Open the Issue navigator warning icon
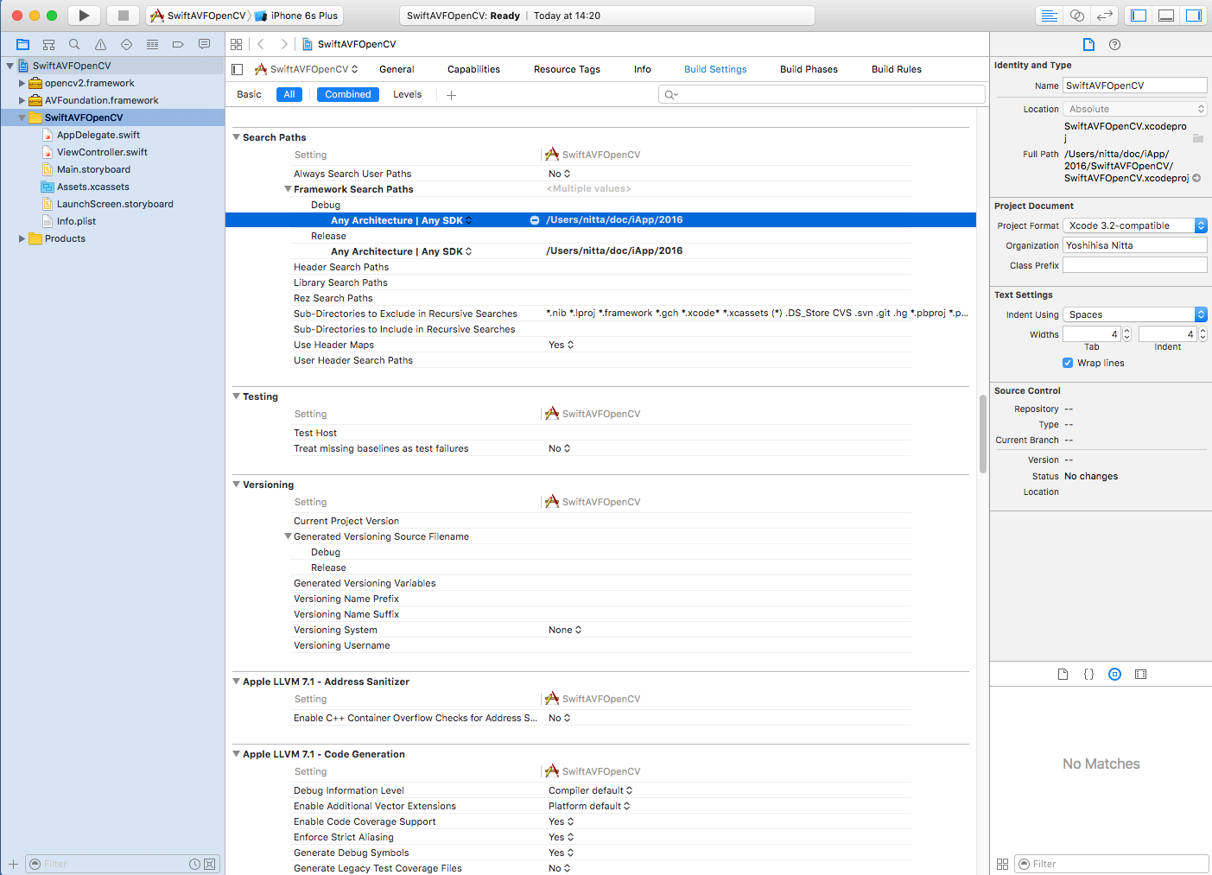The image size is (1212, 875). point(100,44)
